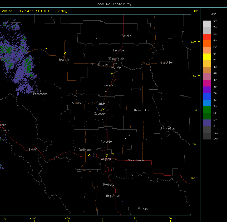This screenshot has width=227, height=222.
Task: Select the yellow 51-54 dBZ legend swatch
Action: click(207, 57)
